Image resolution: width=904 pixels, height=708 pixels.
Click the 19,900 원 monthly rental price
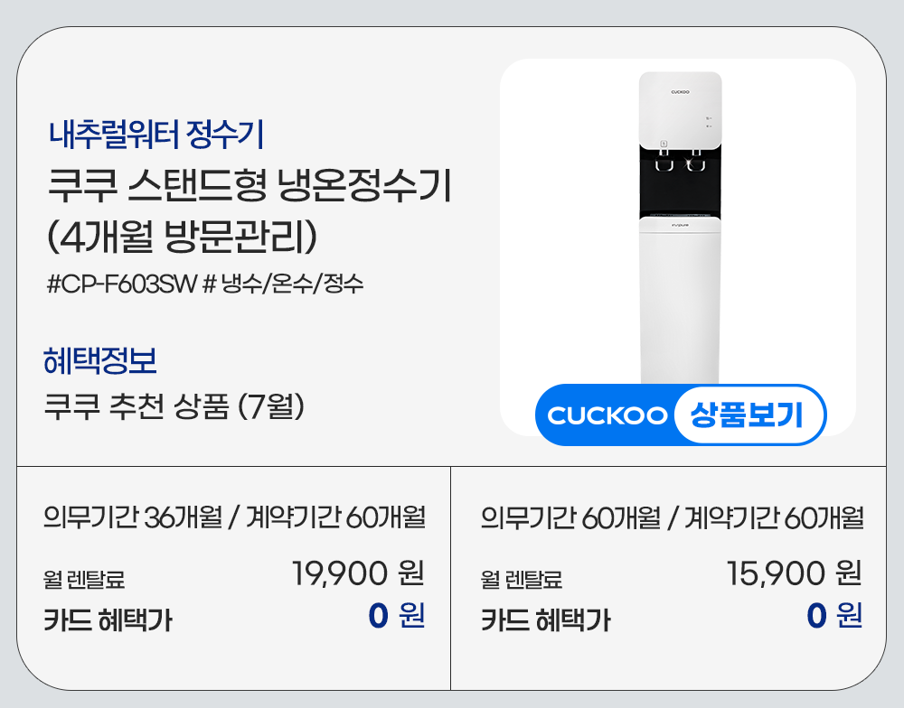tap(358, 573)
